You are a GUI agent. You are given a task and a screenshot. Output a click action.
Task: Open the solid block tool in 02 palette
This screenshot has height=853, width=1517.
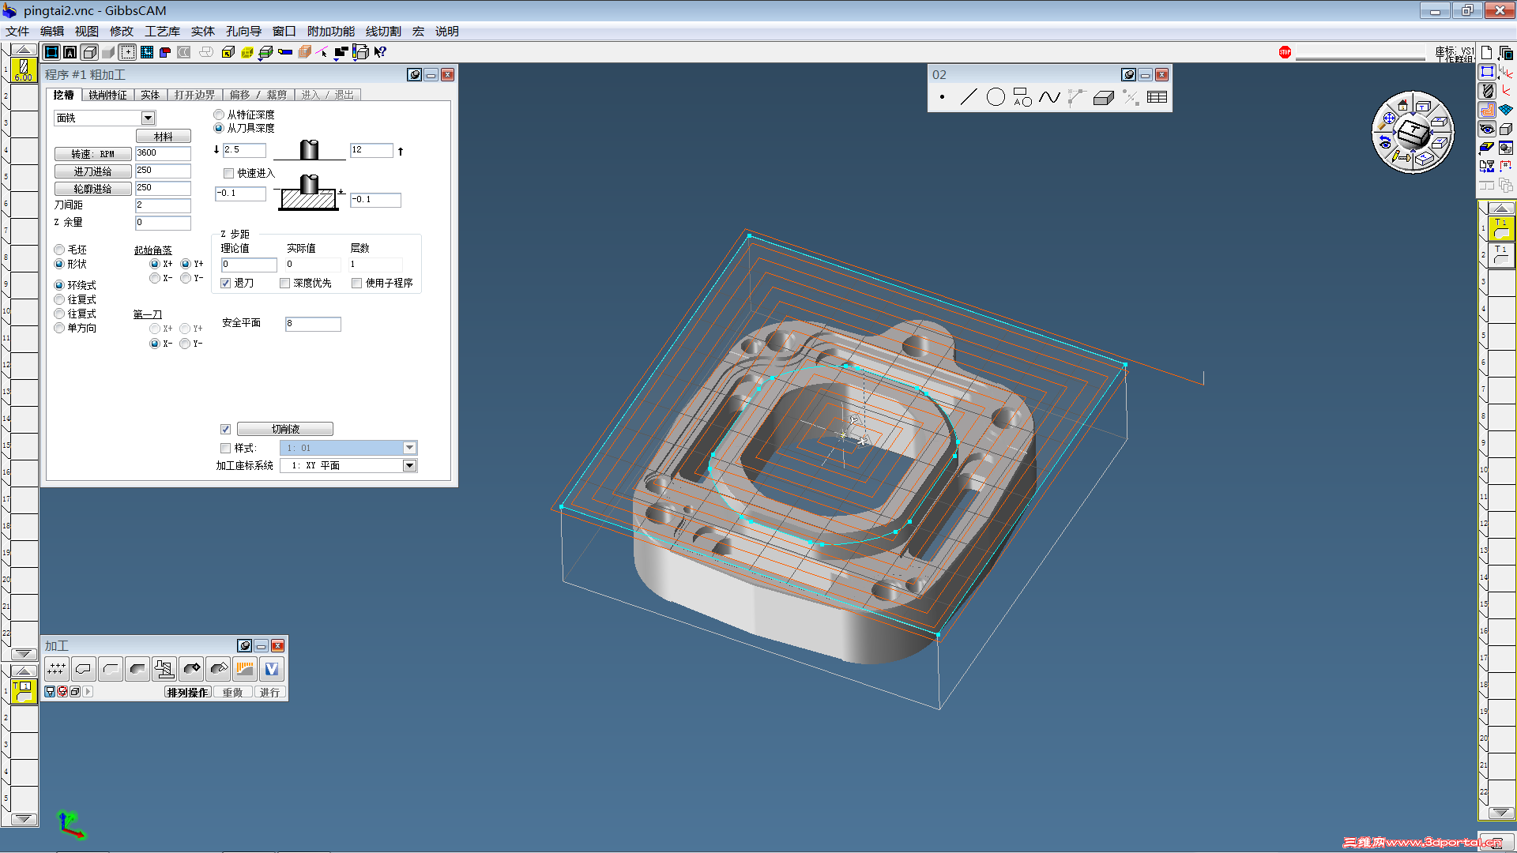[x=1103, y=97]
